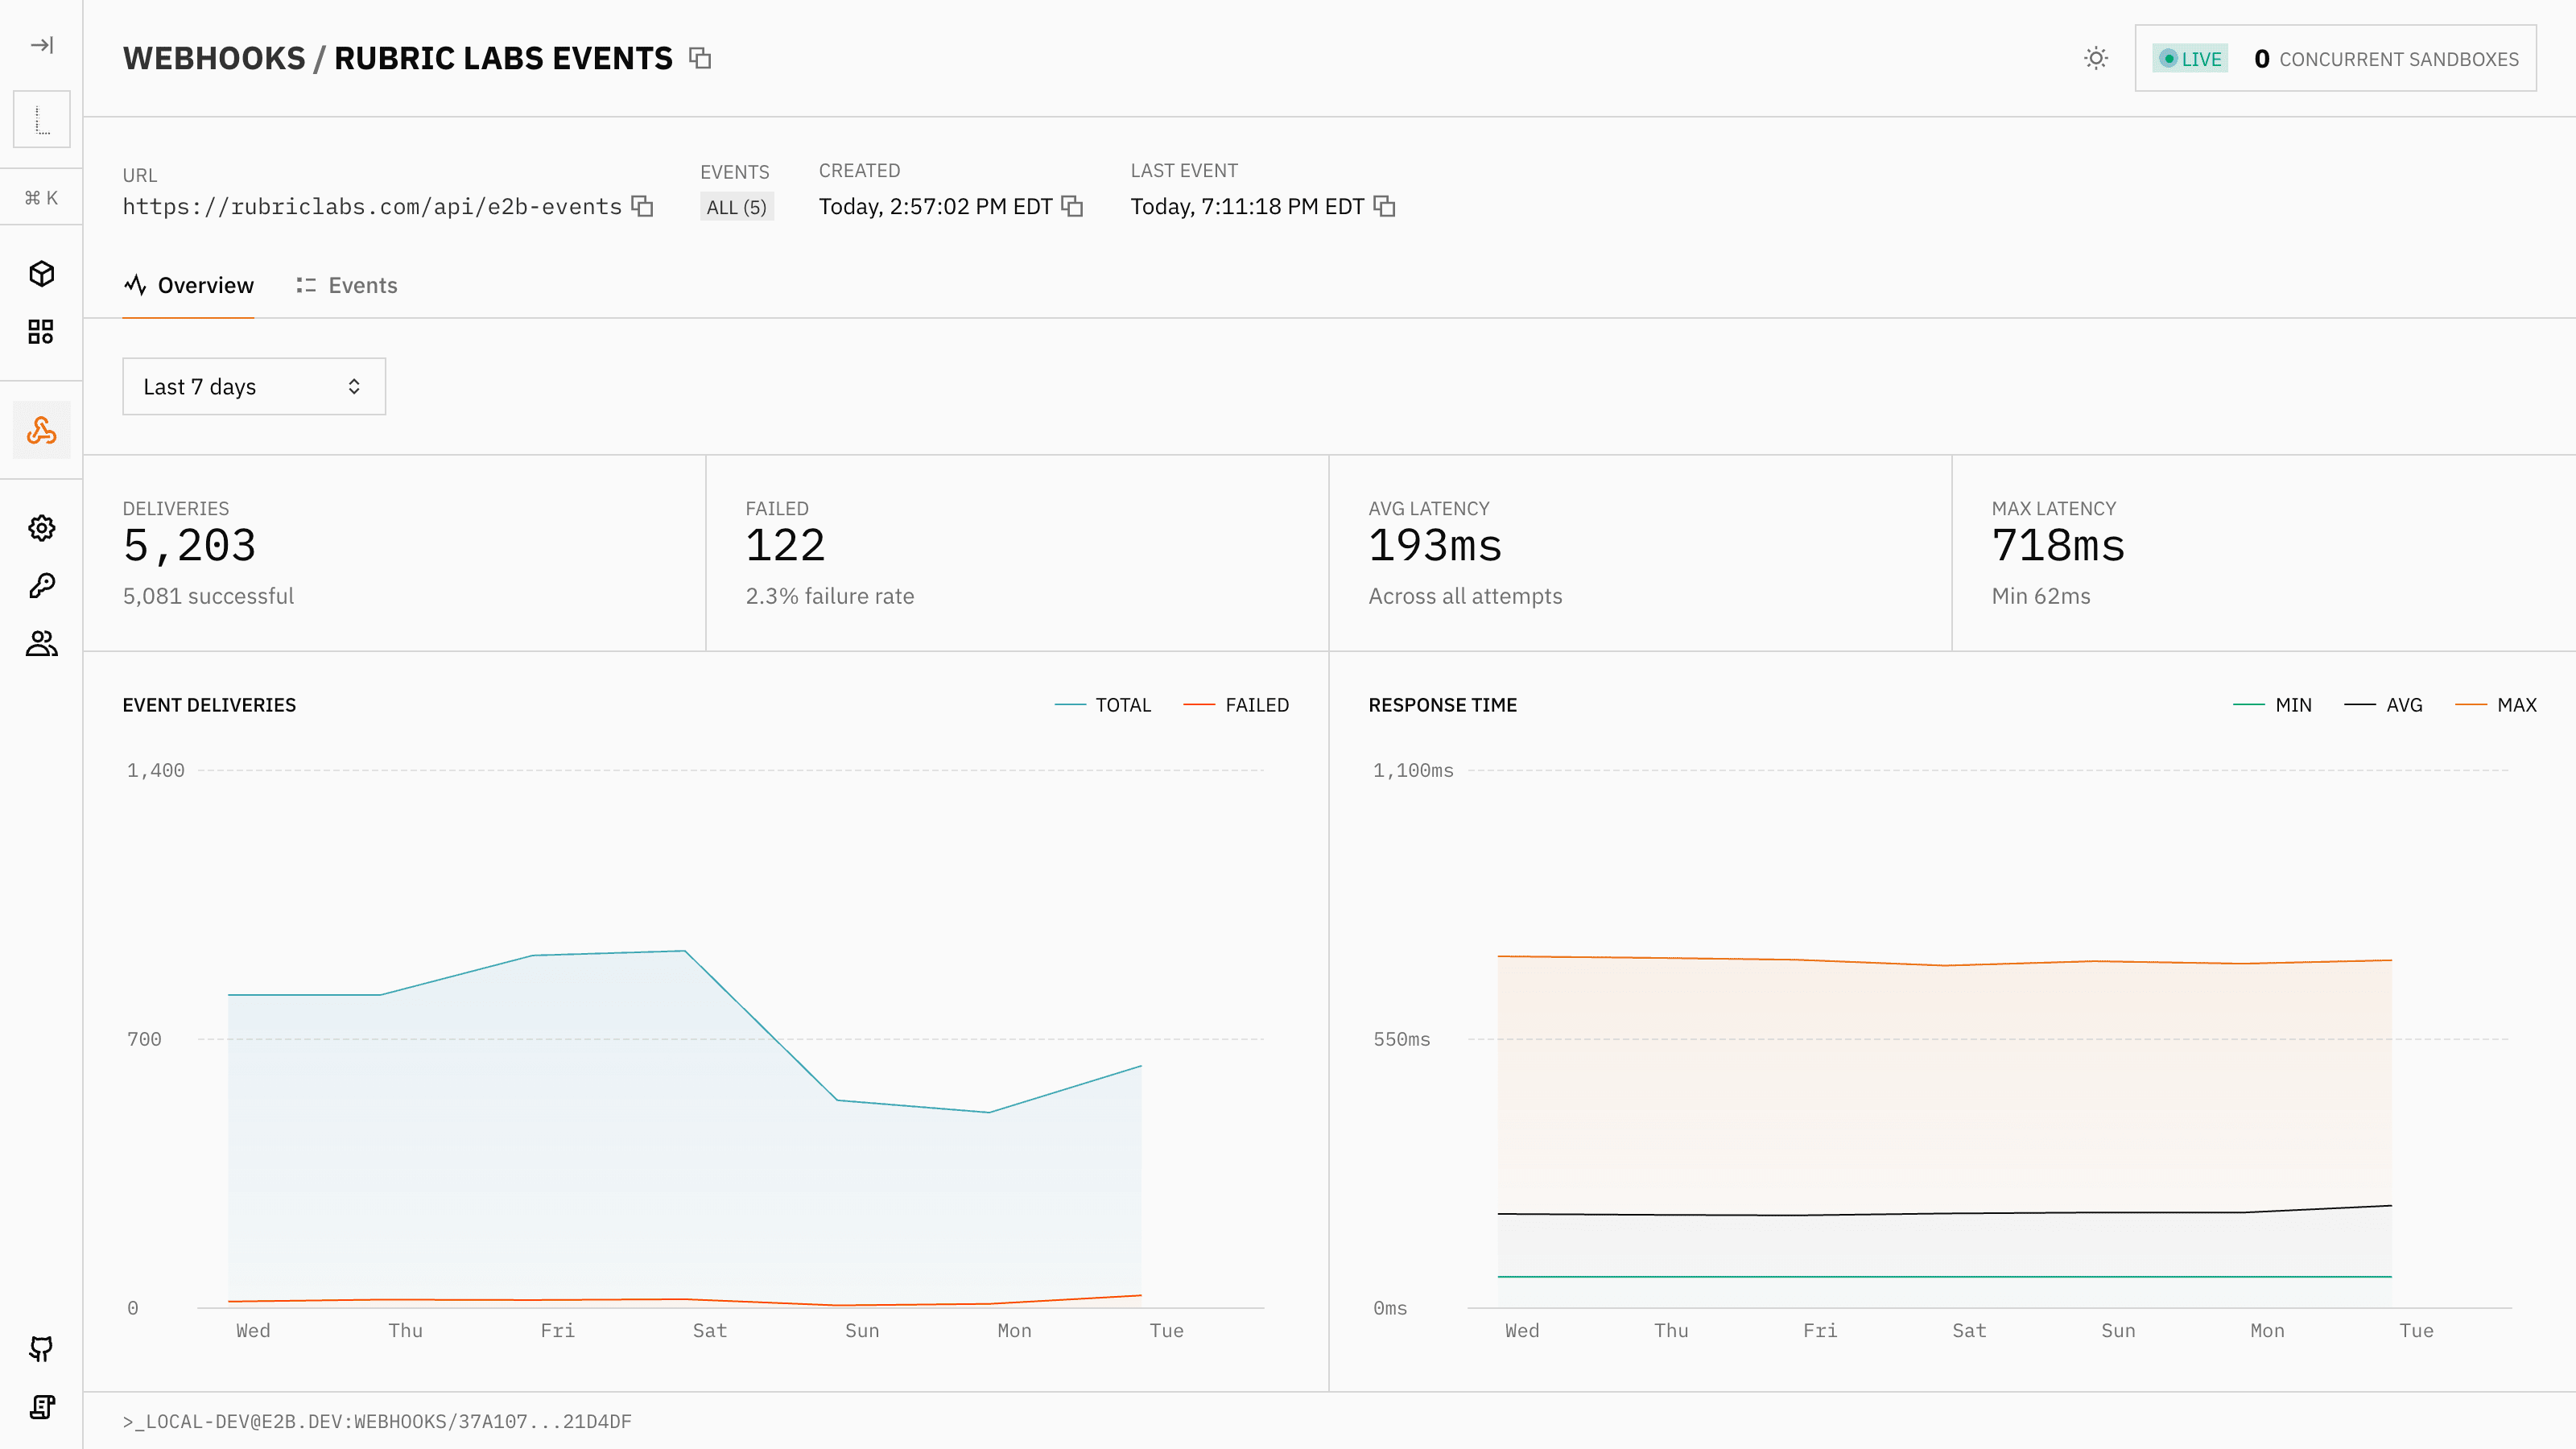
Task: Toggle TOTAL series in deliveries legend
Action: 1103,705
